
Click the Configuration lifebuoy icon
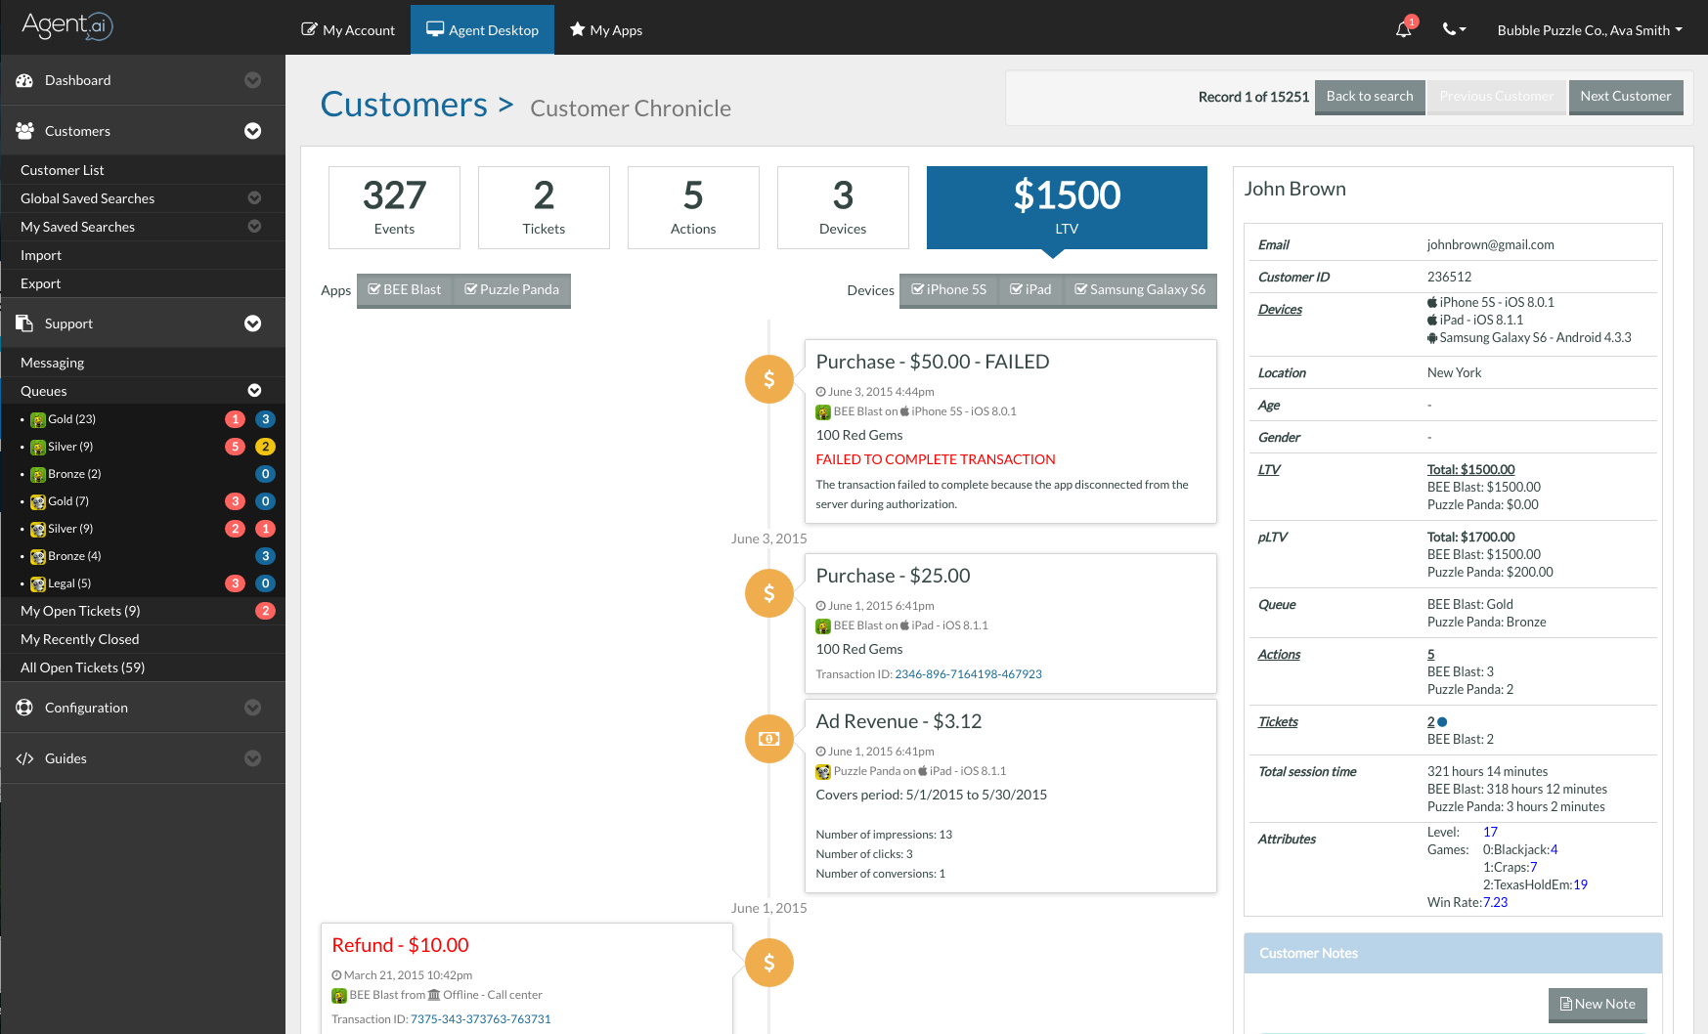[x=24, y=708]
